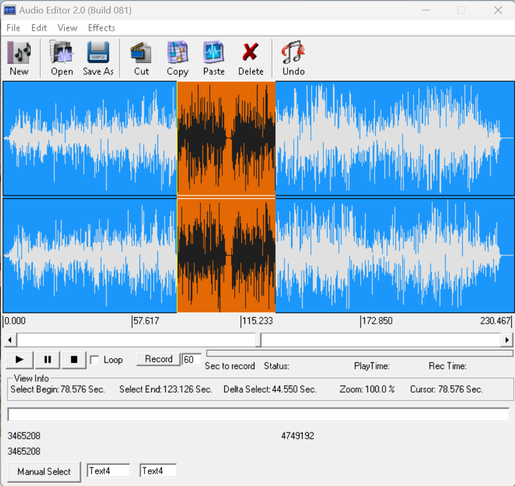The width and height of the screenshot is (515, 486).
Task: Click the long empty text field below View Info
Action: 259,414
